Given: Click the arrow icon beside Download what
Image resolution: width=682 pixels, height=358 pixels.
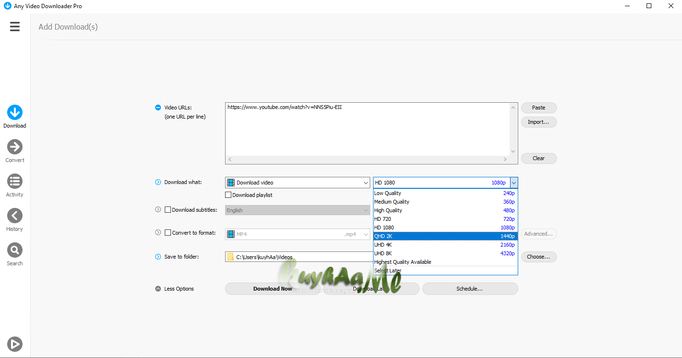Looking at the screenshot, I should pos(158,182).
